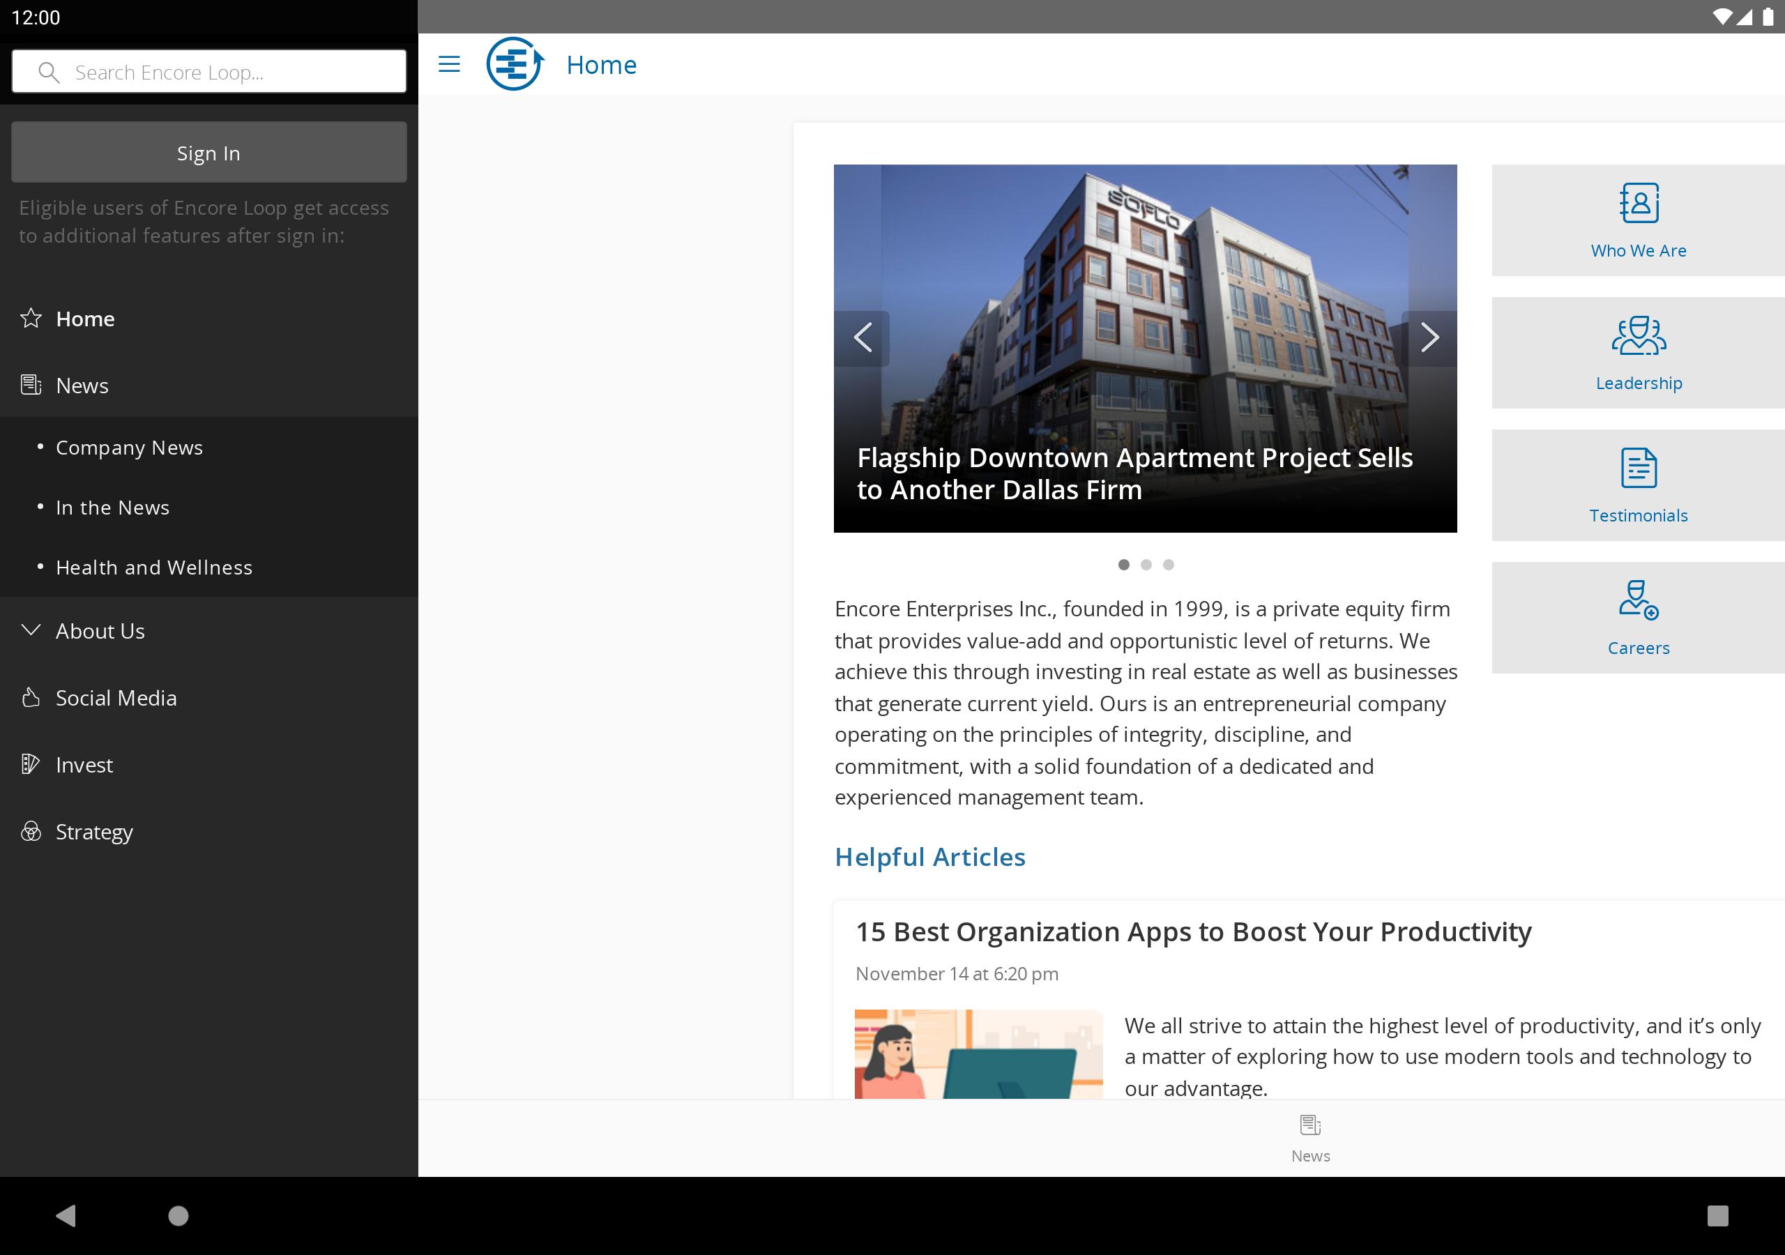Select the News tab label at bottom
Screen dimensions: 1785x1255
click(x=1311, y=1156)
